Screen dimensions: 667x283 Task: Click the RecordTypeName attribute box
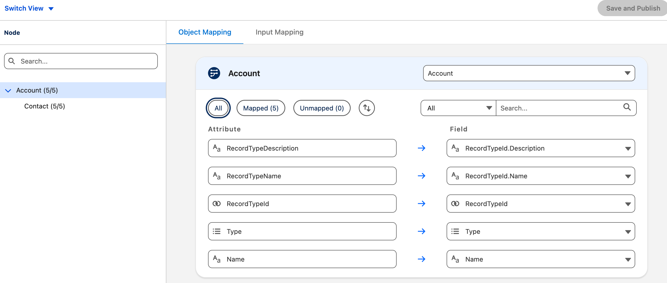tap(302, 176)
